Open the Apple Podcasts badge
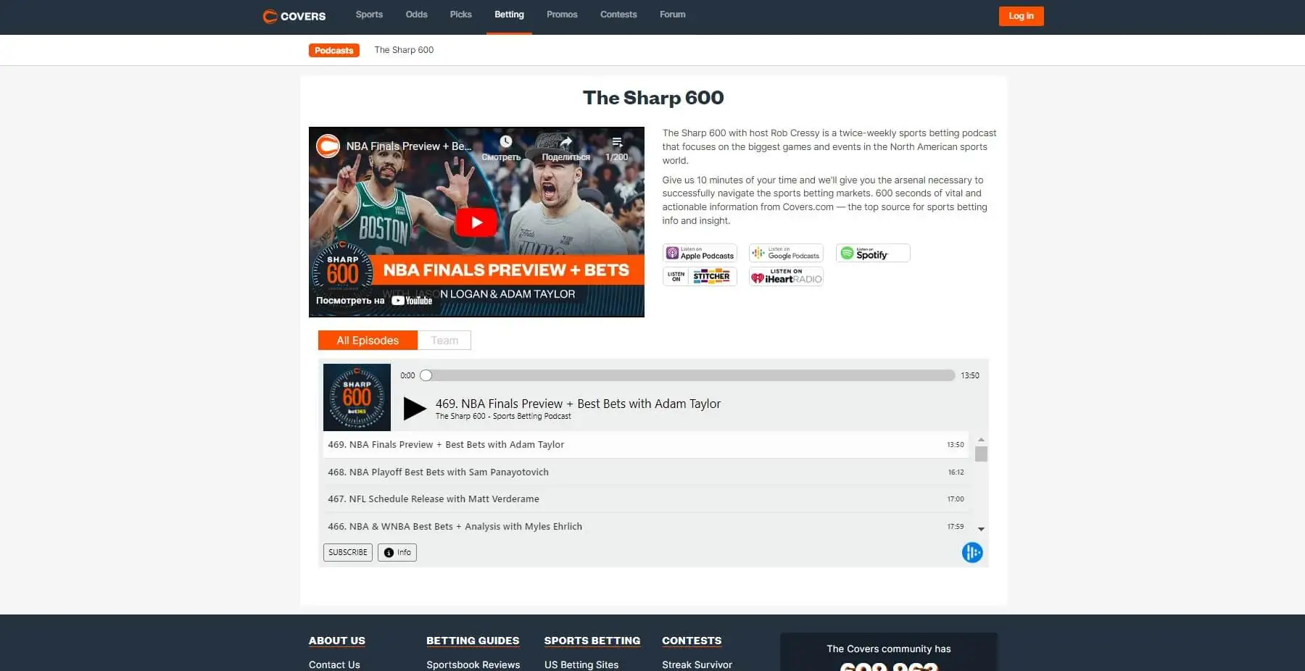 tap(700, 253)
